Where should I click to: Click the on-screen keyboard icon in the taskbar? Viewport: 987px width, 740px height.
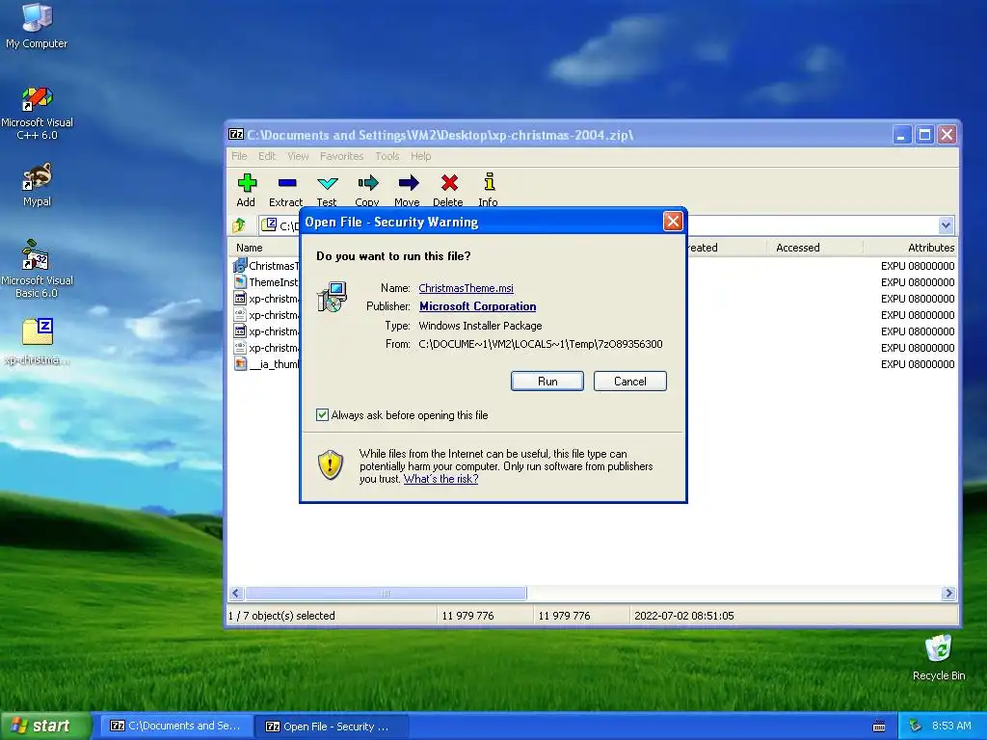point(879,727)
